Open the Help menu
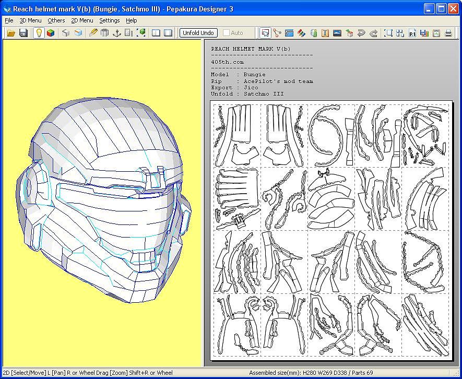This screenshot has height=379, width=462. (x=132, y=20)
